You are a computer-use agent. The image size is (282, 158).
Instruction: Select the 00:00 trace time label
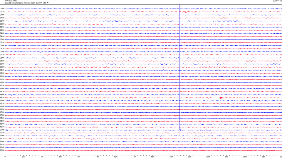pos(2,8)
